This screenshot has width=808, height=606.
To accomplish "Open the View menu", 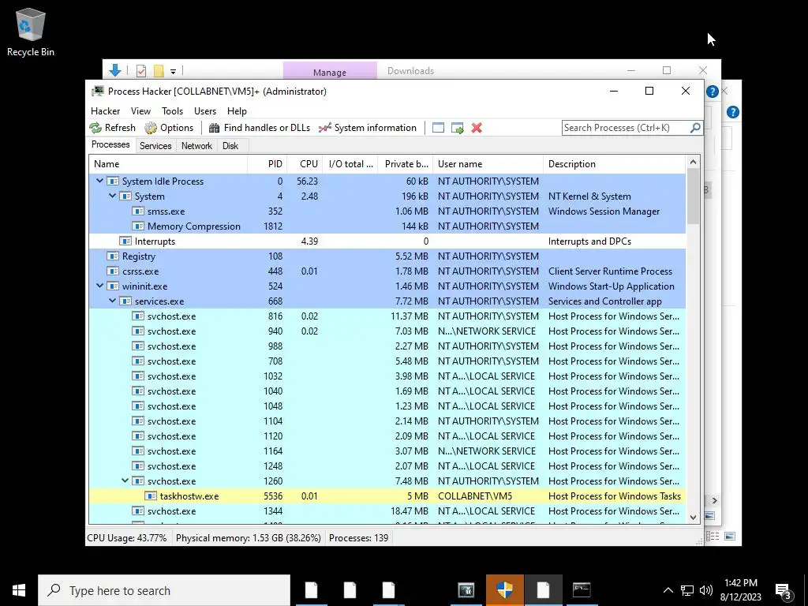I will [x=140, y=110].
